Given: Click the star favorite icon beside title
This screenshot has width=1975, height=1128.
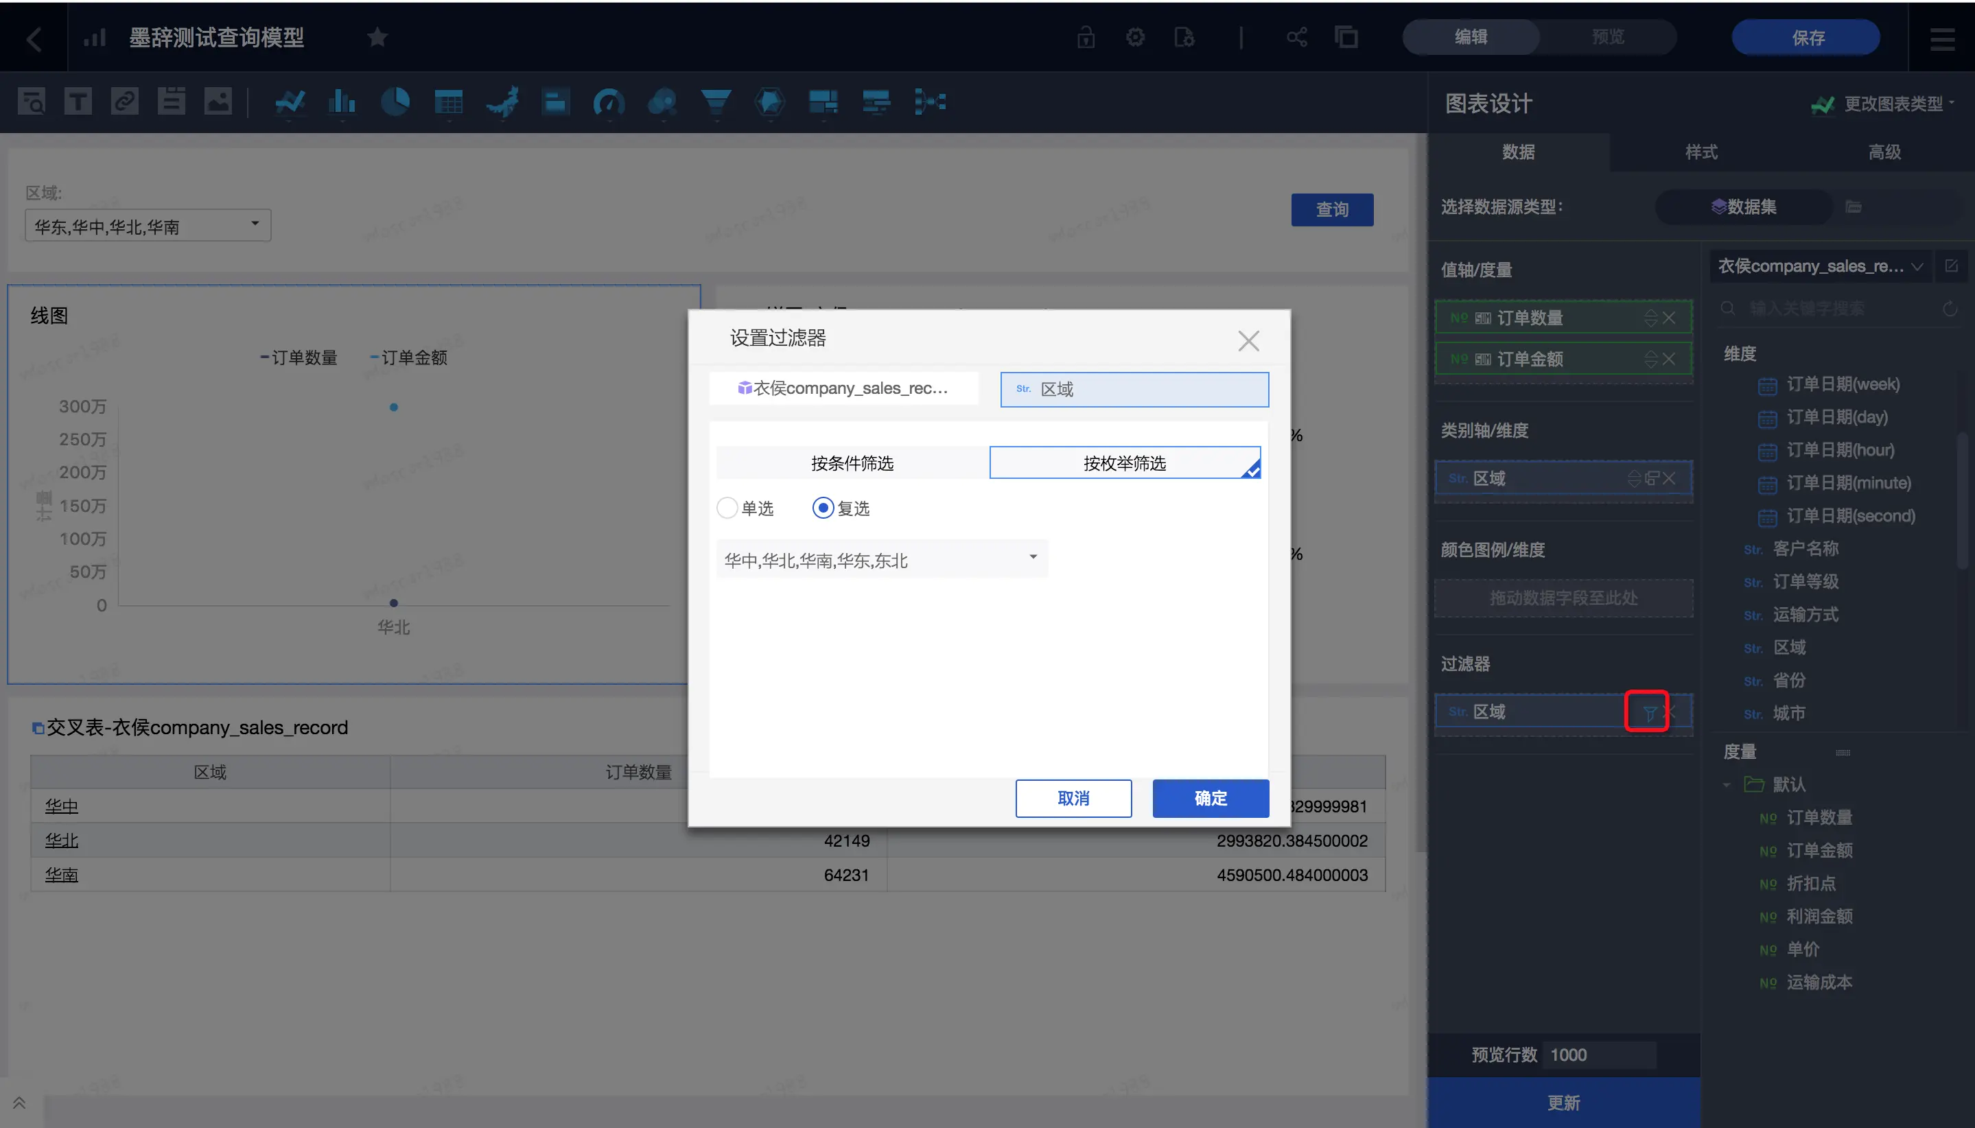Looking at the screenshot, I should (x=377, y=37).
